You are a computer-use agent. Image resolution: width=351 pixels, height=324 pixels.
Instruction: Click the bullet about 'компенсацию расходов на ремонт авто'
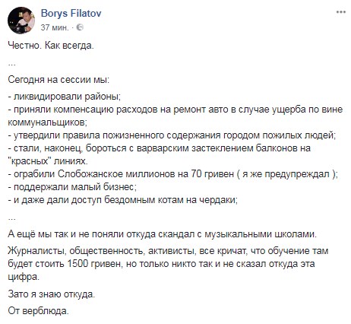pos(175,110)
